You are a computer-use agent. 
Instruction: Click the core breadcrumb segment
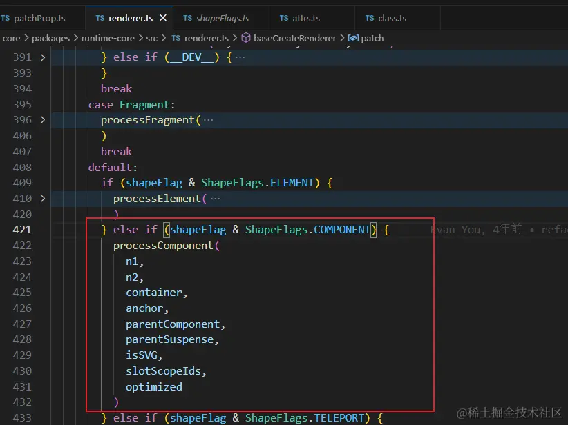click(11, 39)
